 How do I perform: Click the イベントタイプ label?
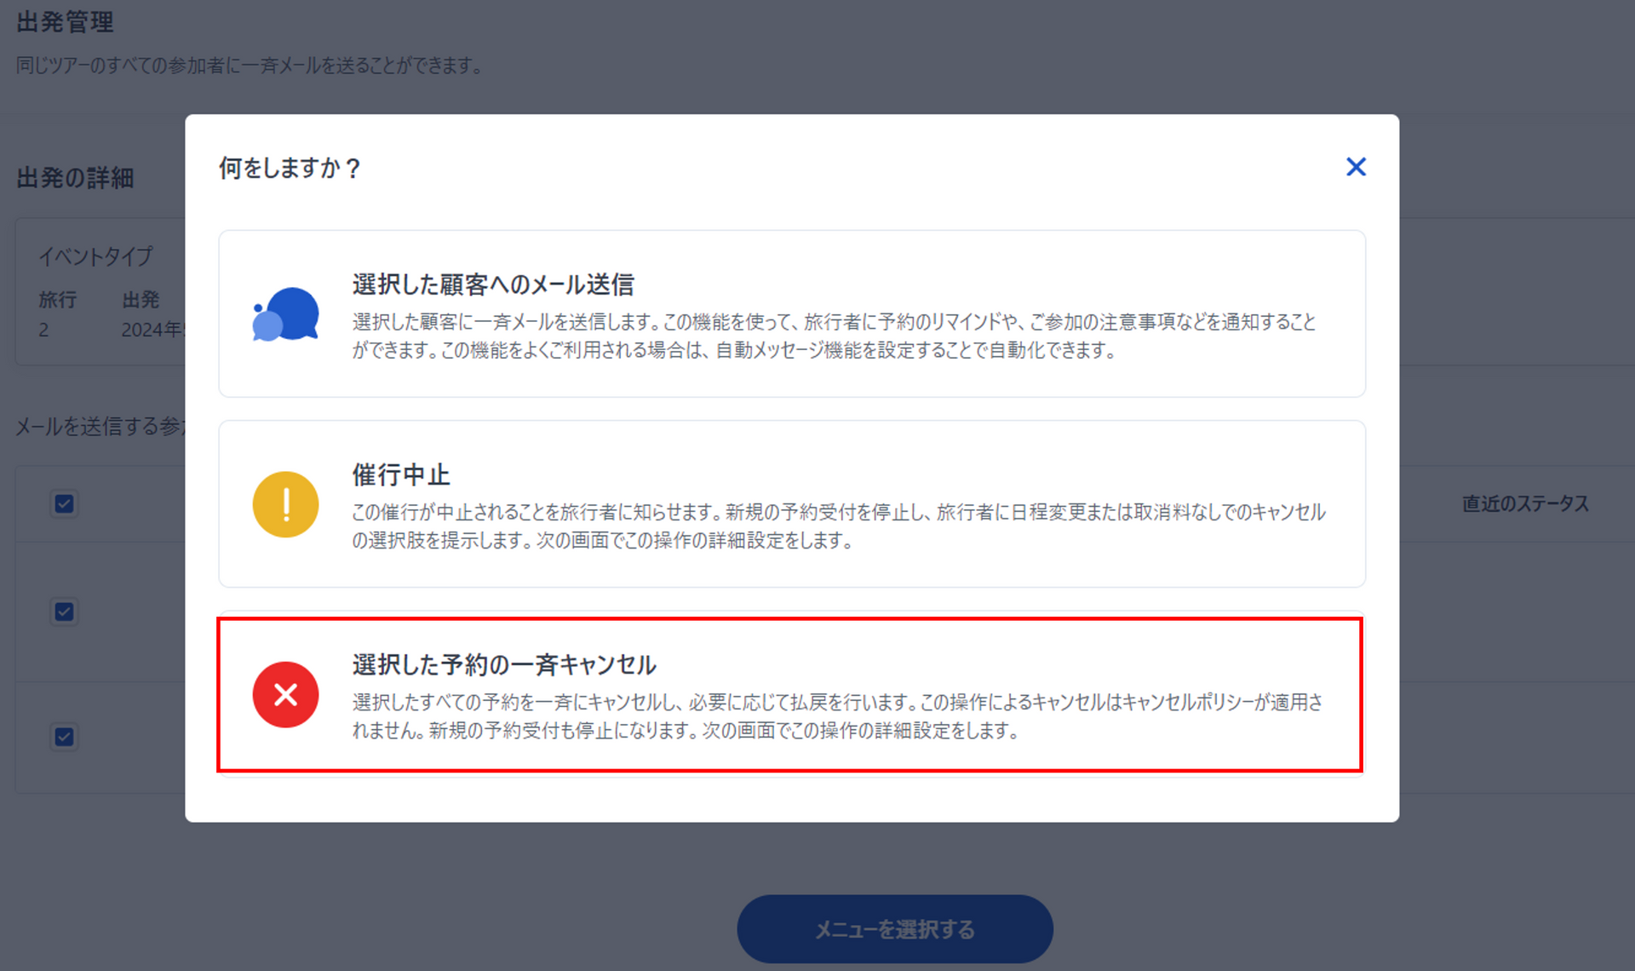95,256
